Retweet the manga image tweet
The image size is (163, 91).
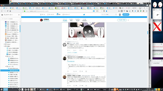pos(74,39)
